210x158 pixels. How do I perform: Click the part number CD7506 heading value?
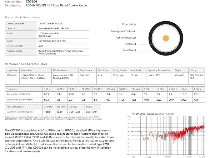coord(31,1)
